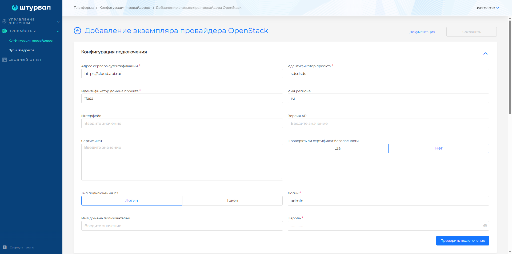Select Да for certificate verification

point(338,148)
